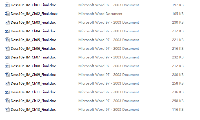Click the 221 KB size of Ch05
Viewport: 200px width, 120px height.
coord(178,40)
